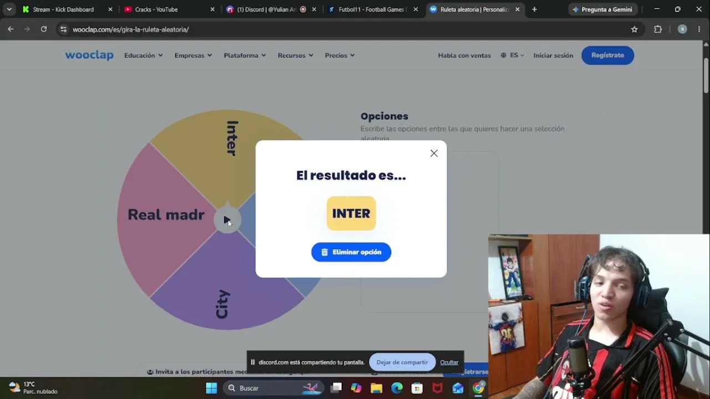Open the tab search dropdown arrow

point(9,9)
